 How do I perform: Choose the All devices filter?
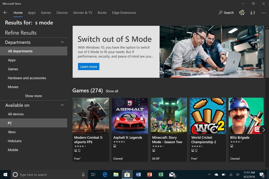(x=16, y=114)
